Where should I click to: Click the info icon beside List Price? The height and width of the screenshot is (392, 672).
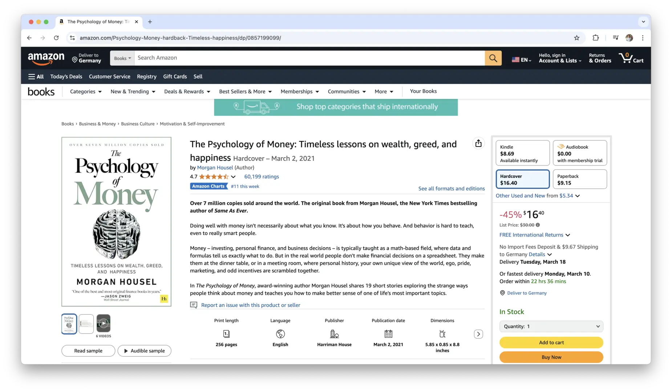click(x=538, y=225)
